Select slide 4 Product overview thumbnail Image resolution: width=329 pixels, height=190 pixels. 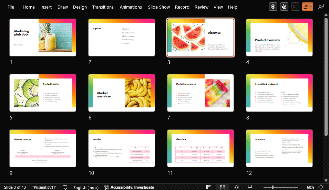pos(279,38)
